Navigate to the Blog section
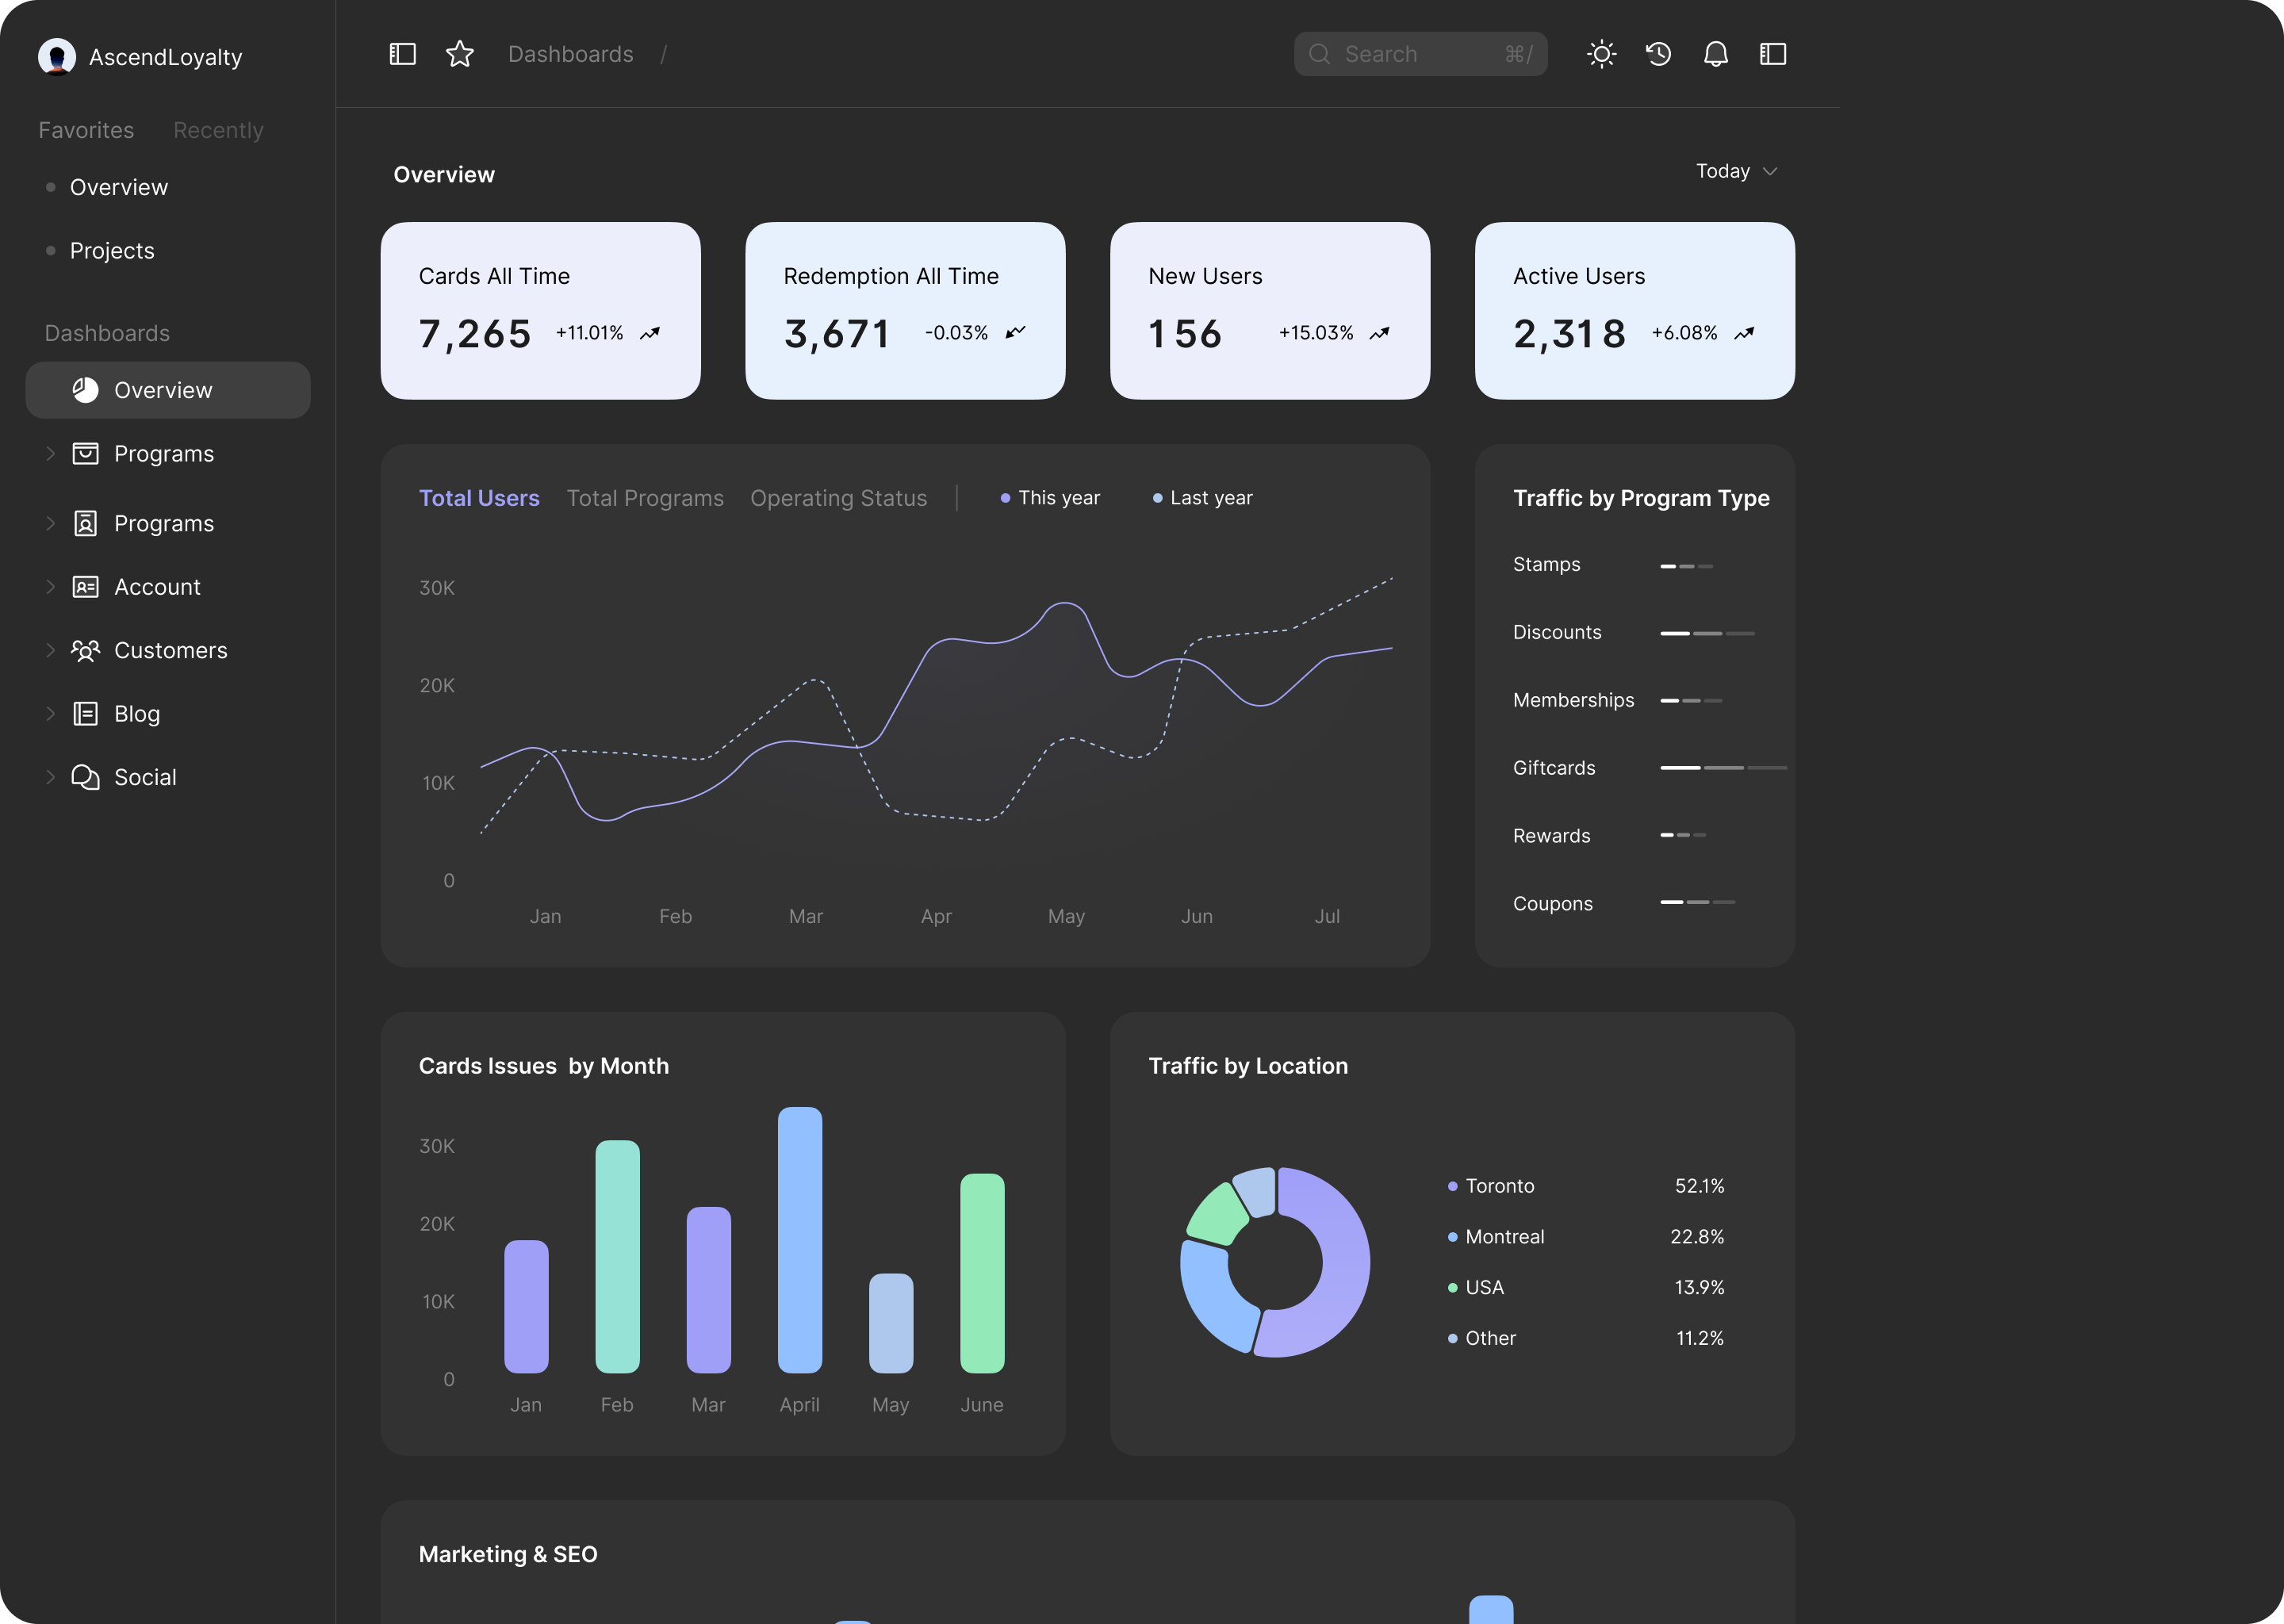Image resolution: width=2284 pixels, height=1624 pixels. [x=136, y=712]
